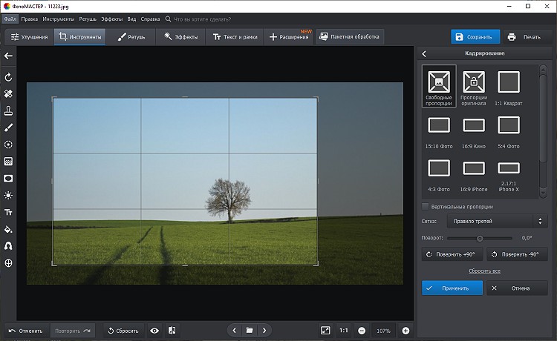Image resolution: width=557 pixels, height=341 pixels.
Task: Select the brush tool in left sidebar
Action: click(8, 128)
